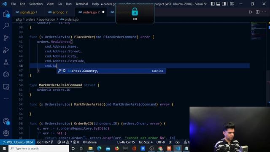Accept the tabnine suggestion dress.Country

tap(111, 71)
